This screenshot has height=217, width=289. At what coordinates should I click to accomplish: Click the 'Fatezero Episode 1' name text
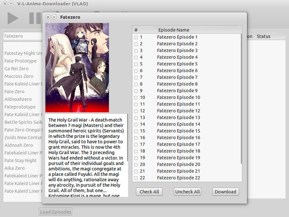(177, 37)
